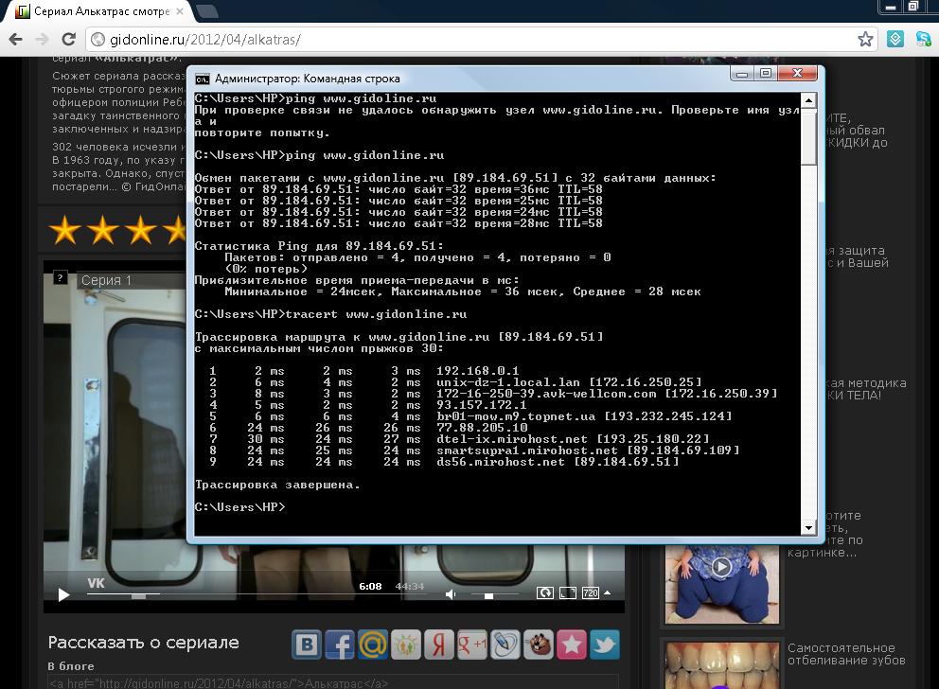Click the beaver face share icon
Screen dimensions: 939x689
(x=539, y=645)
